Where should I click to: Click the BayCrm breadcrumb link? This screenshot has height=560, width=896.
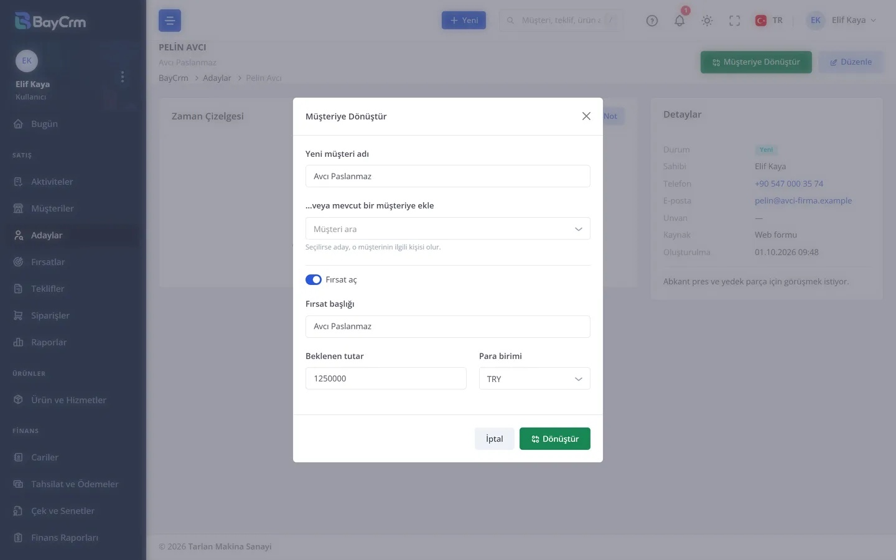174,78
